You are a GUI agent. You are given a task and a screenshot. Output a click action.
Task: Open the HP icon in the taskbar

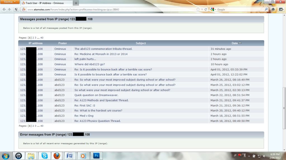click(x=18, y=156)
